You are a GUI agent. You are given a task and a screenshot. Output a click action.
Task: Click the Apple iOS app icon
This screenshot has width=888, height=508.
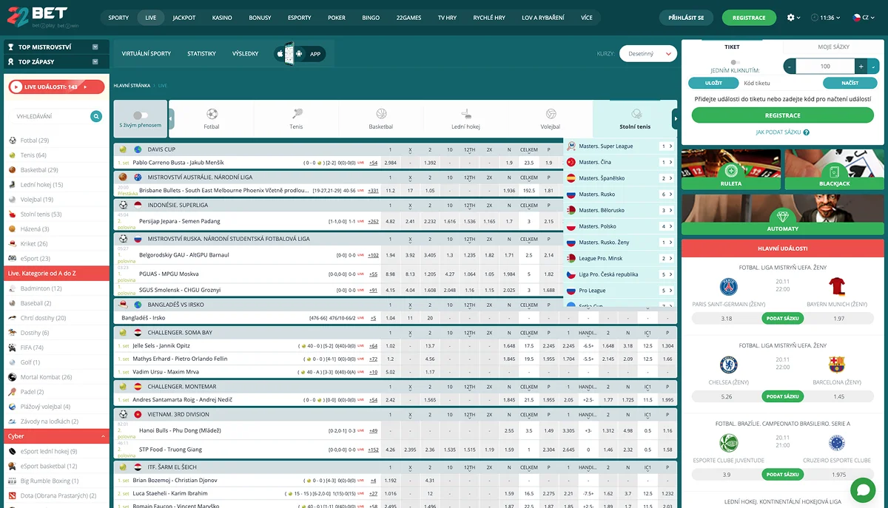coord(280,54)
